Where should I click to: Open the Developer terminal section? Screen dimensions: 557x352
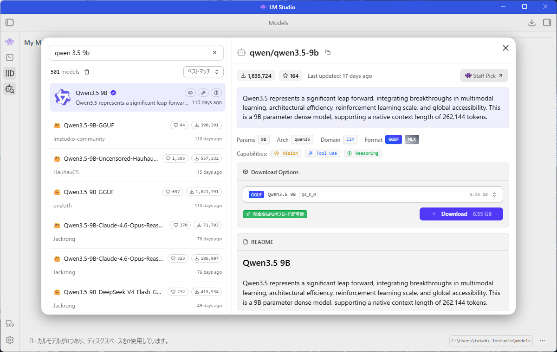tap(10, 57)
